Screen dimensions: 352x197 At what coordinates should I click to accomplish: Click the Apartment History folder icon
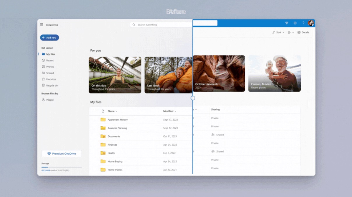[103, 120]
